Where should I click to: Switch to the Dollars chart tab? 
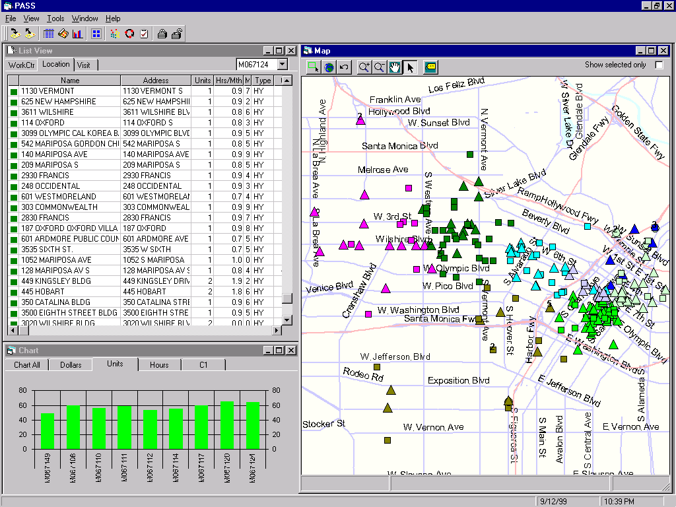tap(71, 364)
